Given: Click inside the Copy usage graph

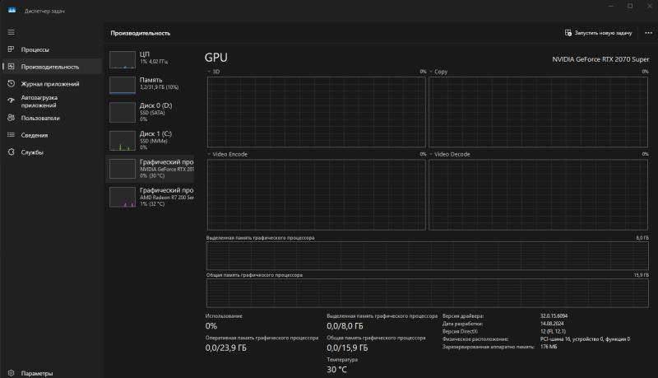Looking at the screenshot, I should (x=538, y=112).
